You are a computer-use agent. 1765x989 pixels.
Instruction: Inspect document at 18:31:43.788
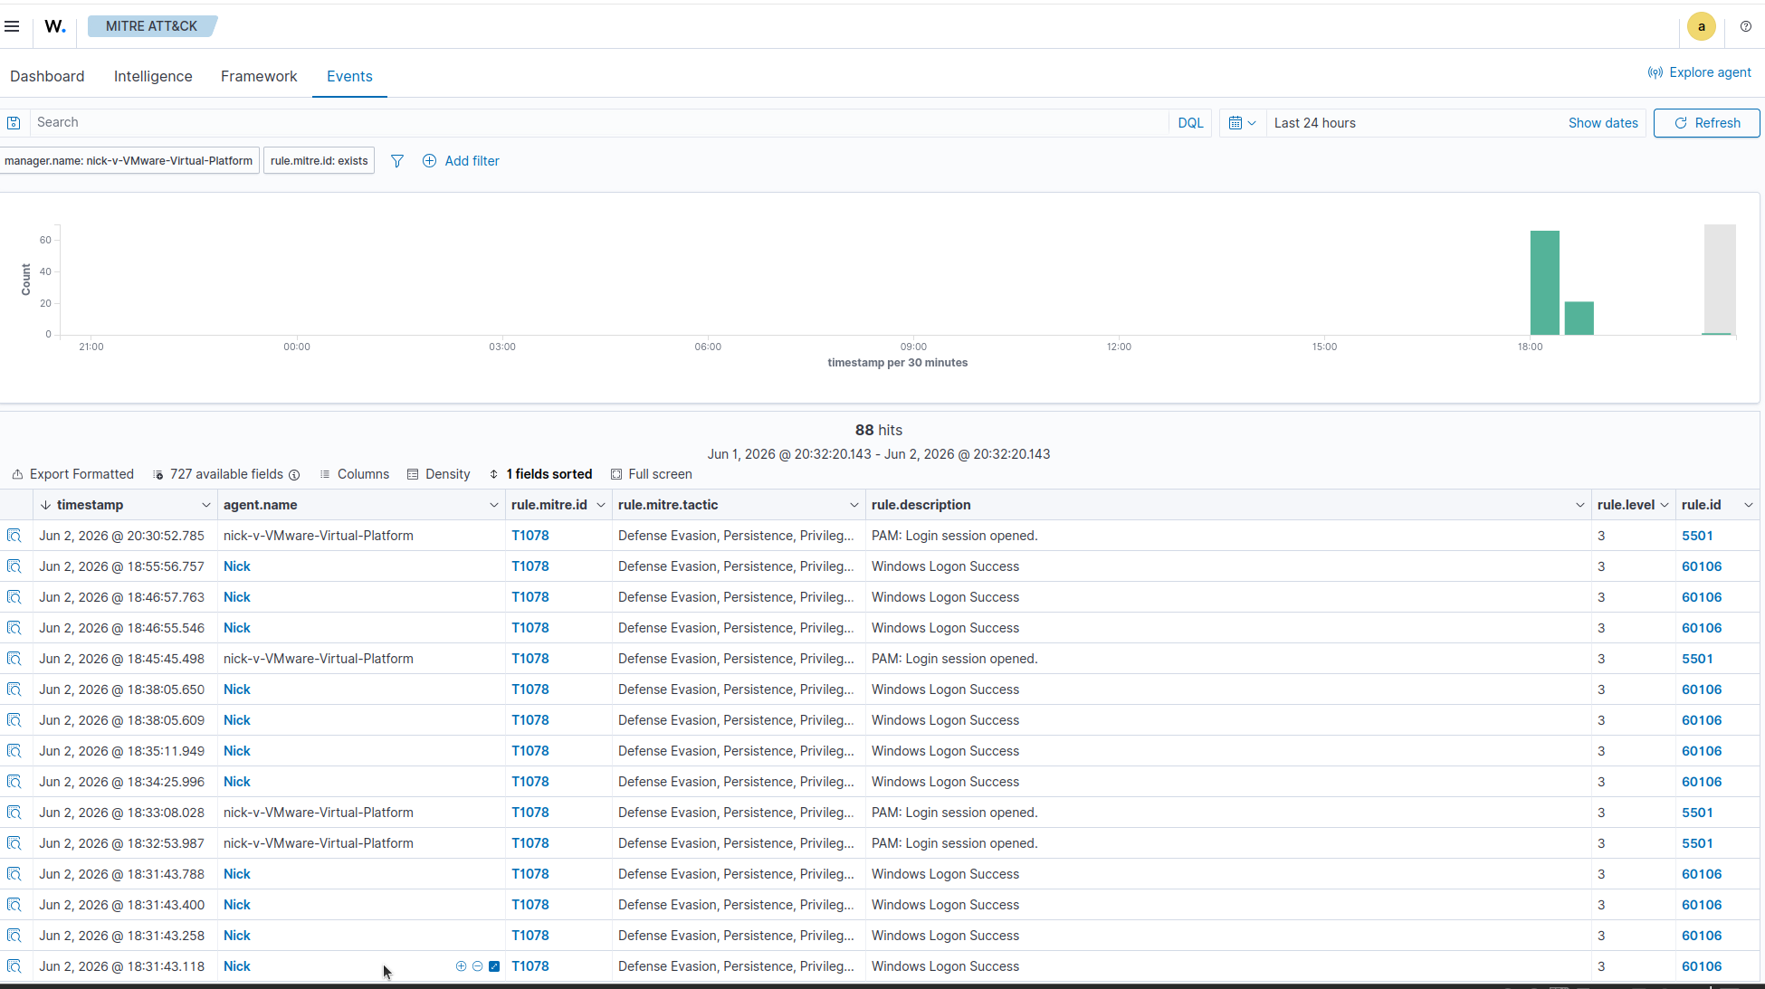[x=14, y=874]
